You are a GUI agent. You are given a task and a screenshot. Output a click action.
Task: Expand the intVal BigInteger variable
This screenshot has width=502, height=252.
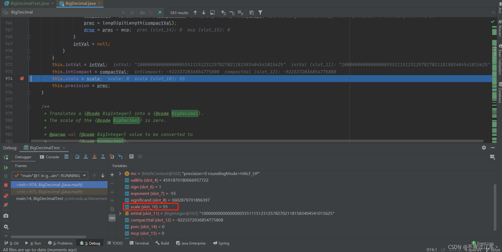pos(120,213)
